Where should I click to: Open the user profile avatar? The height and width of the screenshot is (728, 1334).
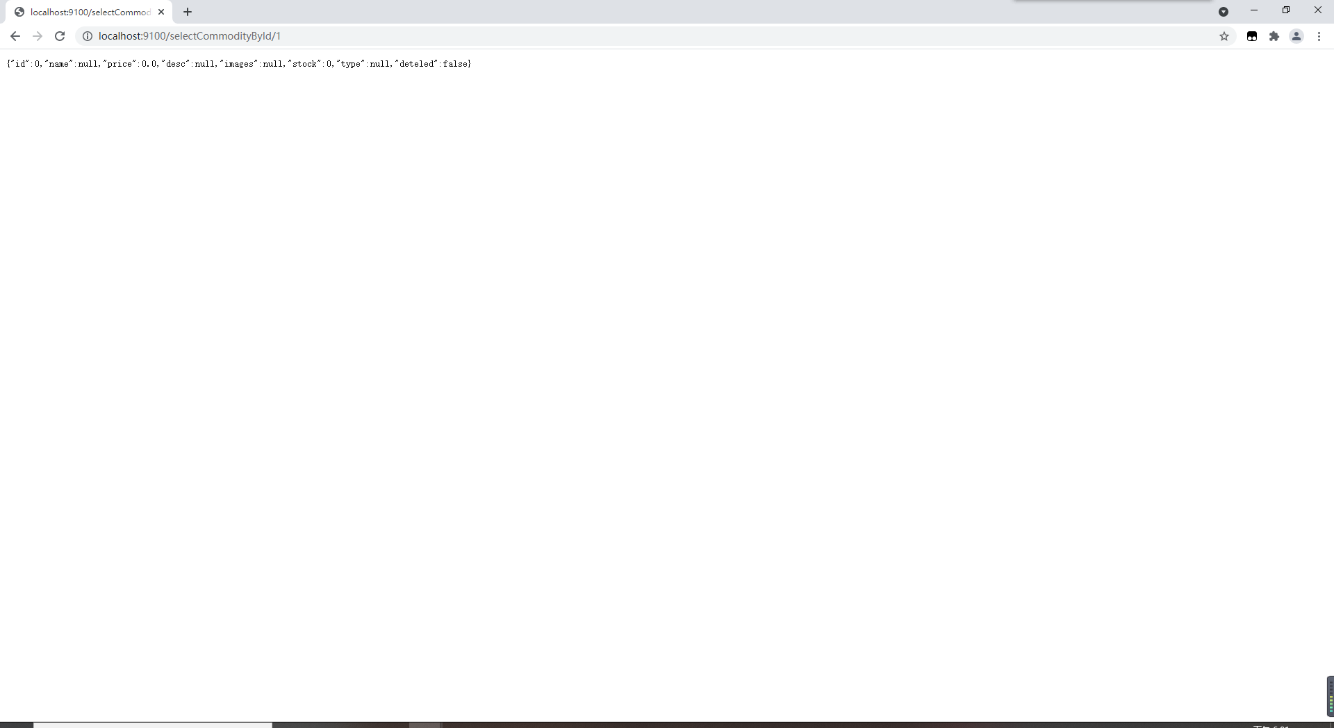[x=1296, y=36]
